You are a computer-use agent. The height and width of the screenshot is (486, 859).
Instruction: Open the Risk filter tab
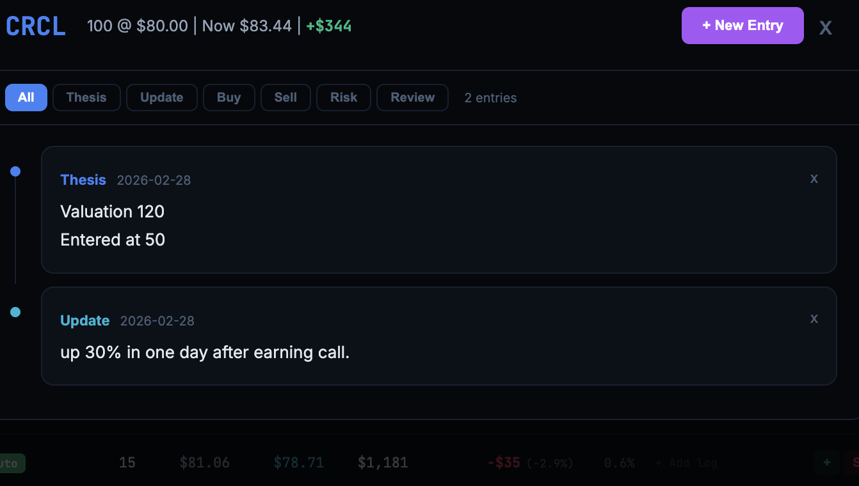coord(344,97)
